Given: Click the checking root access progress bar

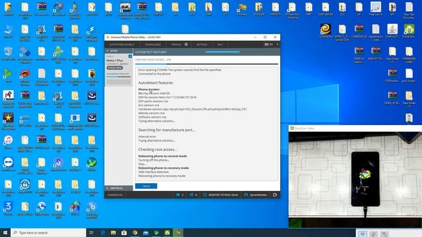Looking at the screenshot, I should click(x=206, y=64).
